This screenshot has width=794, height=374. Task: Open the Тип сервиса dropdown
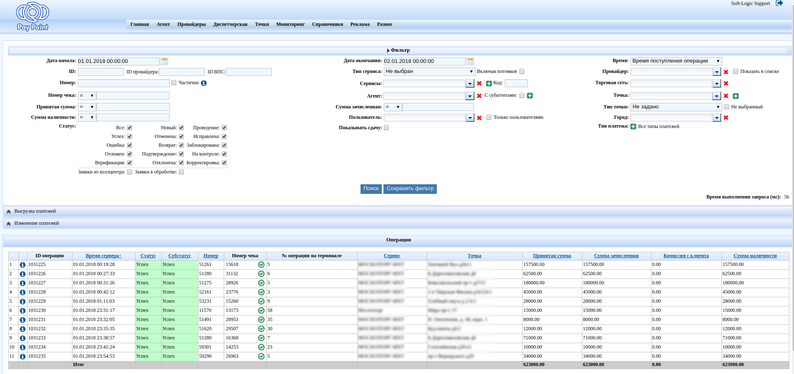pos(429,71)
